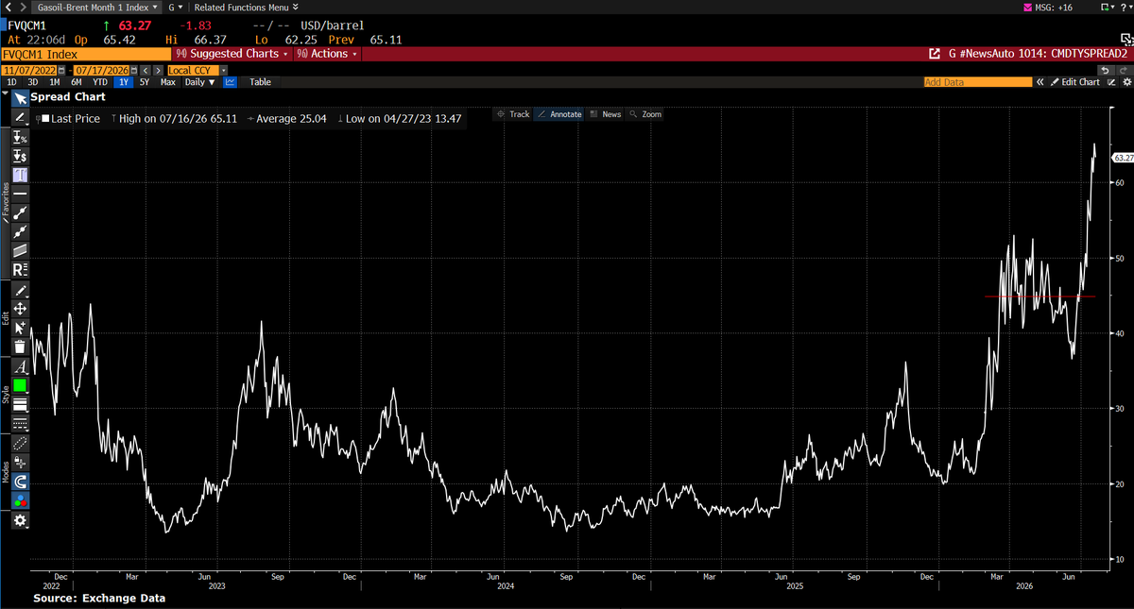Toggle News overlay on chart
The height and width of the screenshot is (609, 1134).
[605, 114]
